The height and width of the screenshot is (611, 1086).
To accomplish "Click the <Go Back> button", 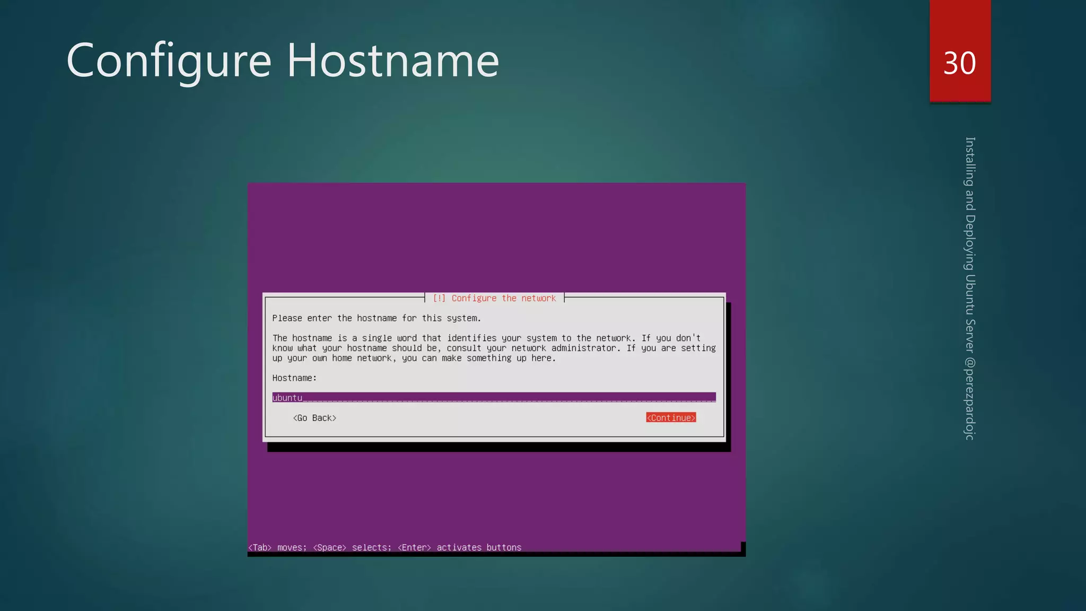I will 314,418.
